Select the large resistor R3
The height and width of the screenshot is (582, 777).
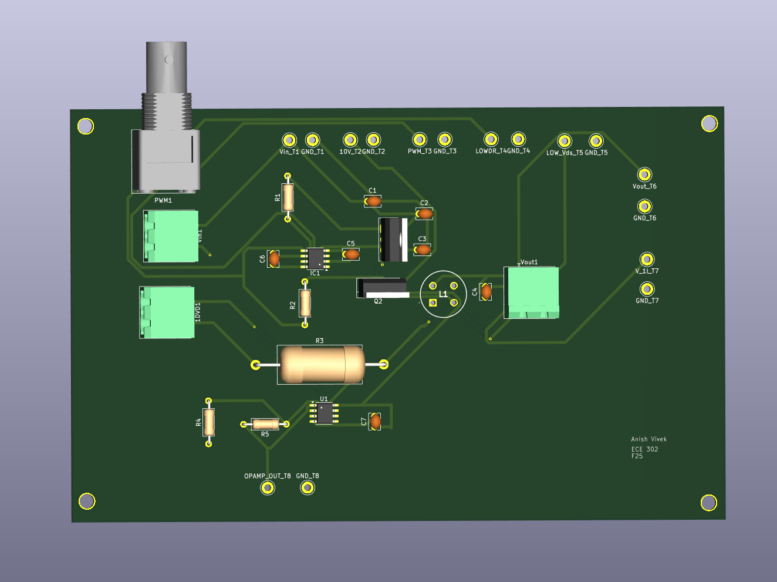(320, 364)
